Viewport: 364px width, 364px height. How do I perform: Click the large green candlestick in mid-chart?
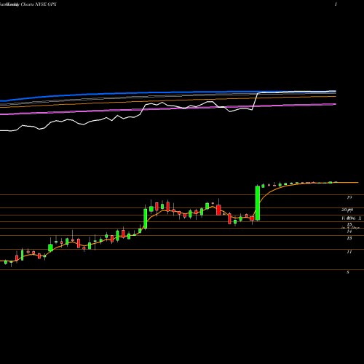point(146,218)
